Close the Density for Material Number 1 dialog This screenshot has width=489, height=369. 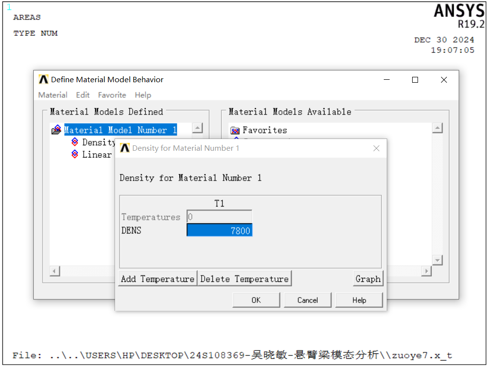point(376,148)
